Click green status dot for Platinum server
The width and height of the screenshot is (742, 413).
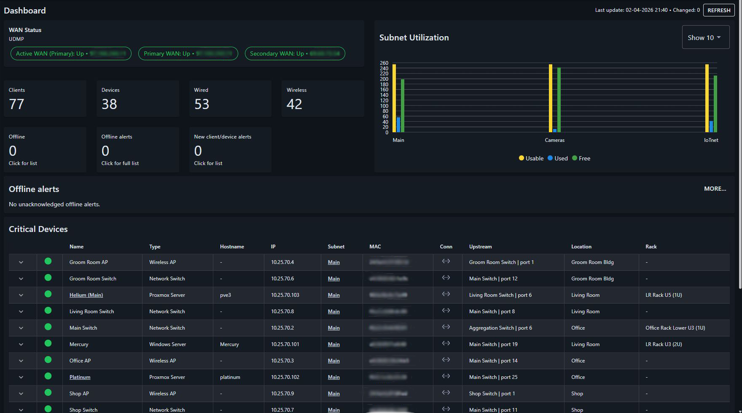(x=48, y=376)
